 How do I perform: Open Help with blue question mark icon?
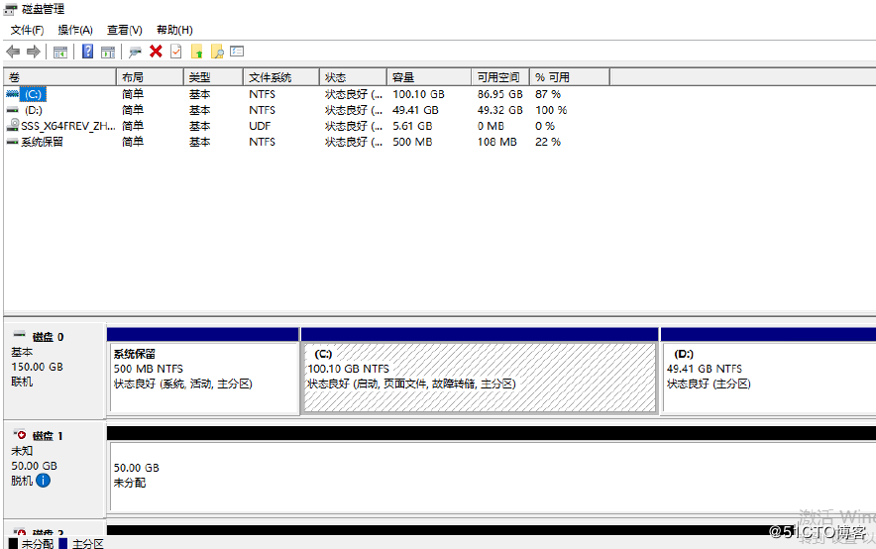coord(88,52)
